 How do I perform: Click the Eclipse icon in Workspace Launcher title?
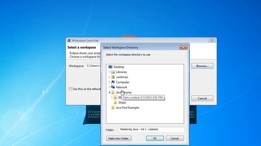coord(69,41)
